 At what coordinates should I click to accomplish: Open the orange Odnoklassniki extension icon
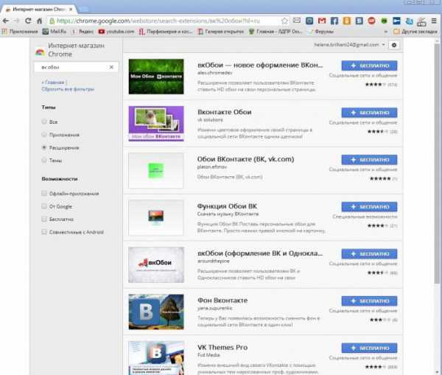click(347, 21)
